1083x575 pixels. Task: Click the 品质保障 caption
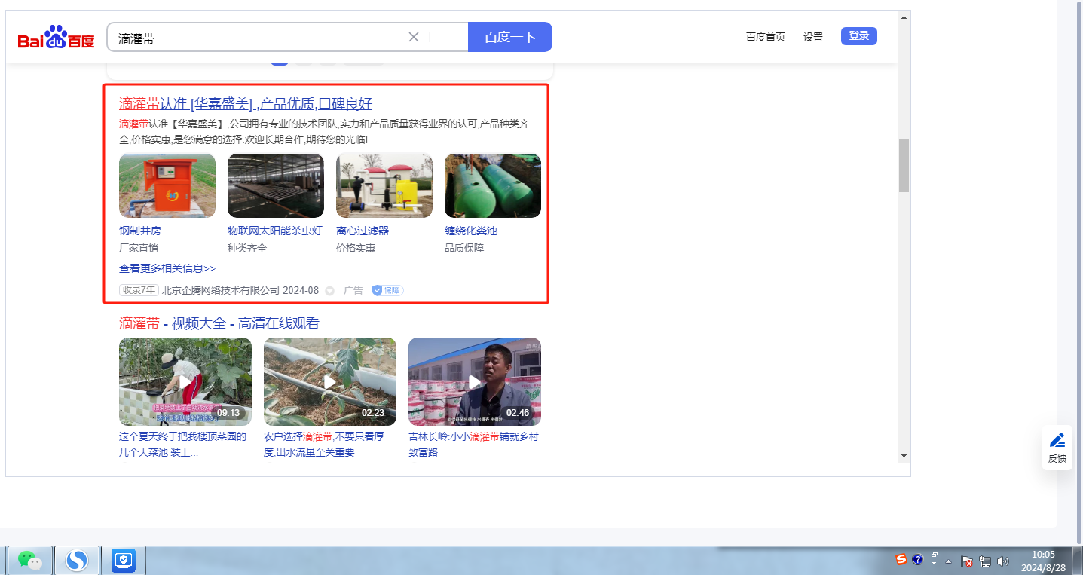pos(464,248)
